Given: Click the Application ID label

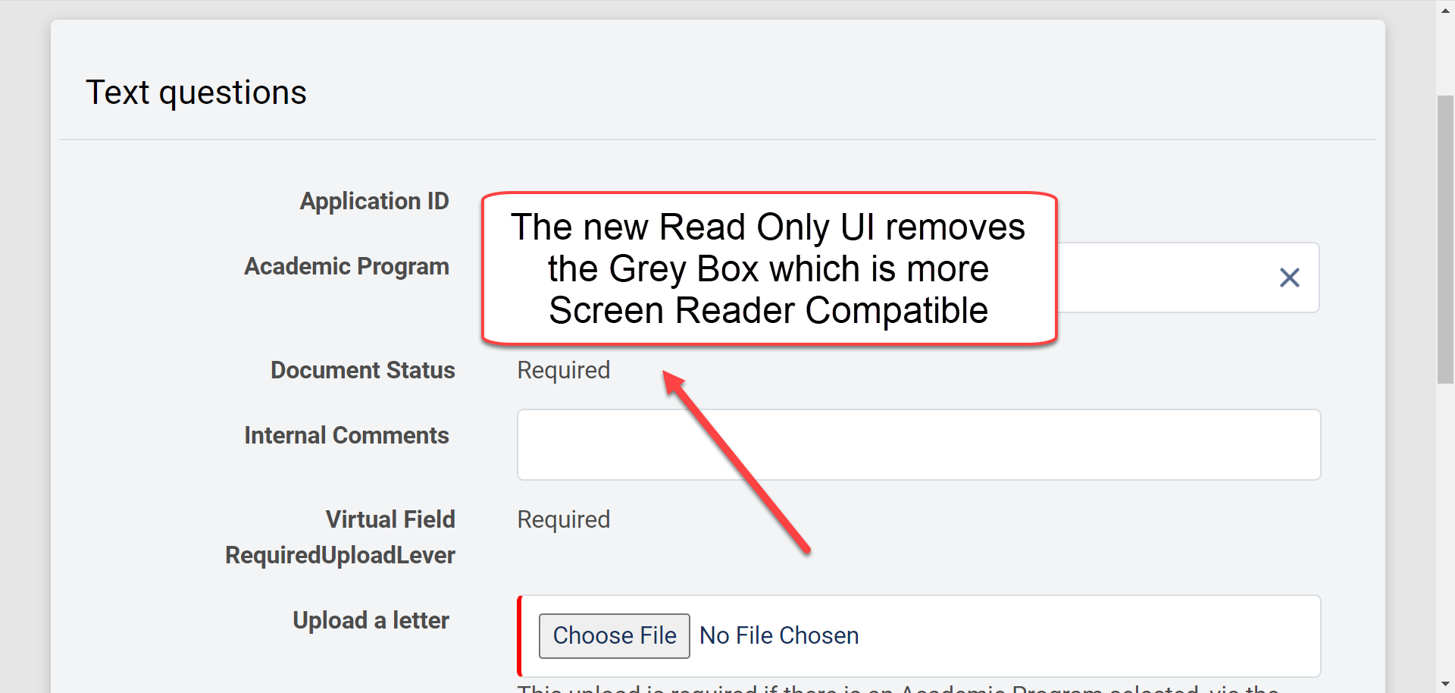Looking at the screenshot, I should [374, 201].
